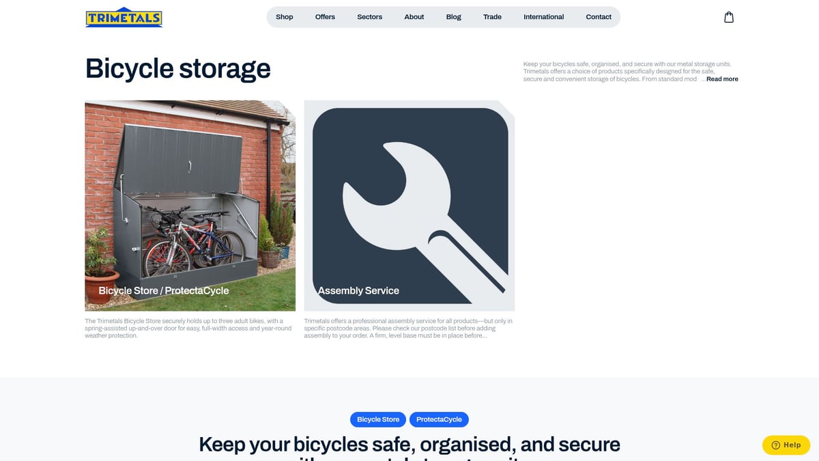Select the blue Bicycle Store tag

(x=378, y=419)
